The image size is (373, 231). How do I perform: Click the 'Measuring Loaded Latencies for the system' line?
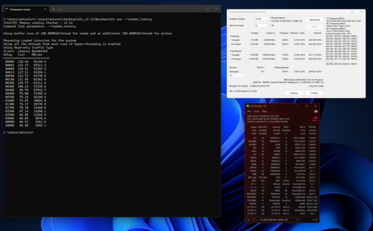(x=40, y=40)
